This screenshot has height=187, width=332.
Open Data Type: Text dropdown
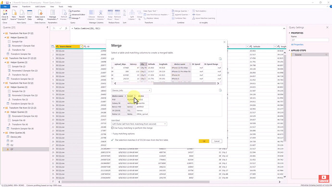[151, 11]
